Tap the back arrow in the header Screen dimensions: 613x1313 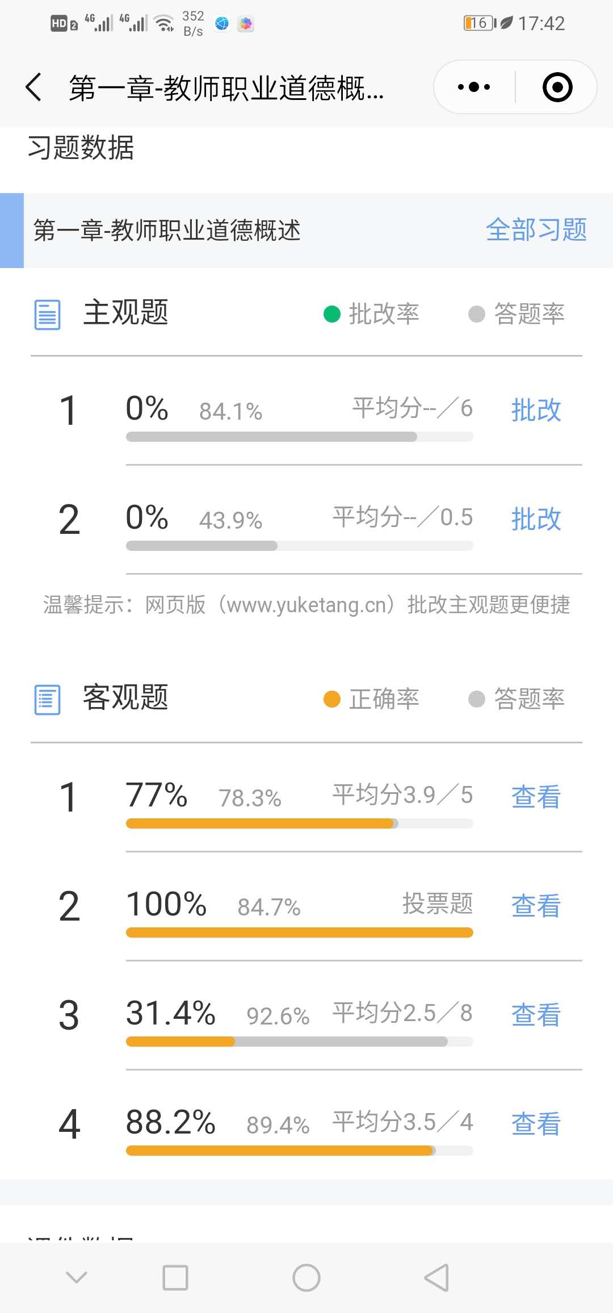(34, 87)
